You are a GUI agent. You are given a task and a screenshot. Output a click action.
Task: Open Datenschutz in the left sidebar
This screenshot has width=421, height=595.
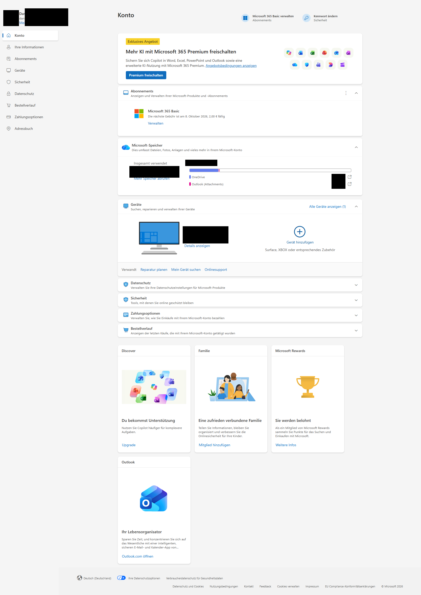click(30, 94)
